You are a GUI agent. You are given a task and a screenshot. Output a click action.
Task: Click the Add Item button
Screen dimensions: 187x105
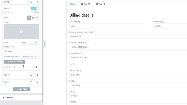[x=21, y=89]
